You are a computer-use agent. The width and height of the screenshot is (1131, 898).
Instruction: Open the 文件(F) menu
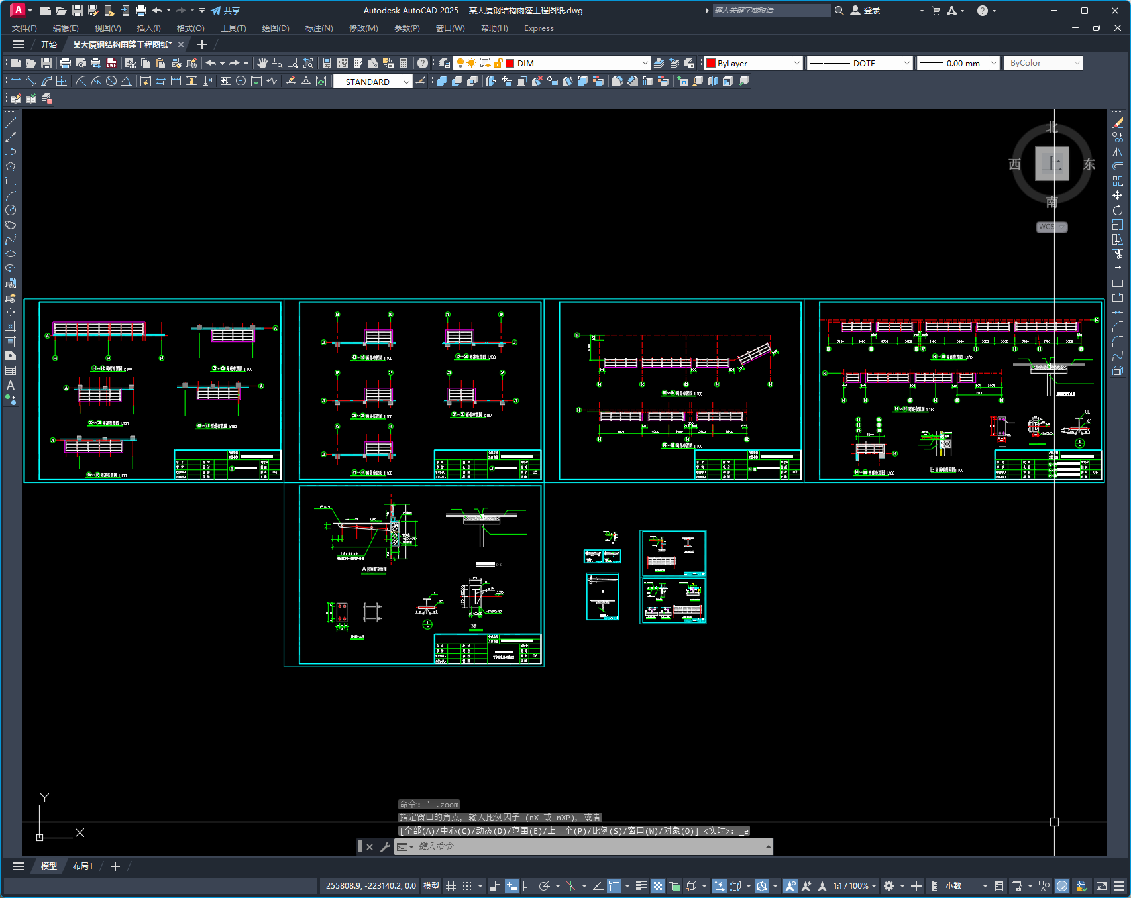tap(25, 28)
